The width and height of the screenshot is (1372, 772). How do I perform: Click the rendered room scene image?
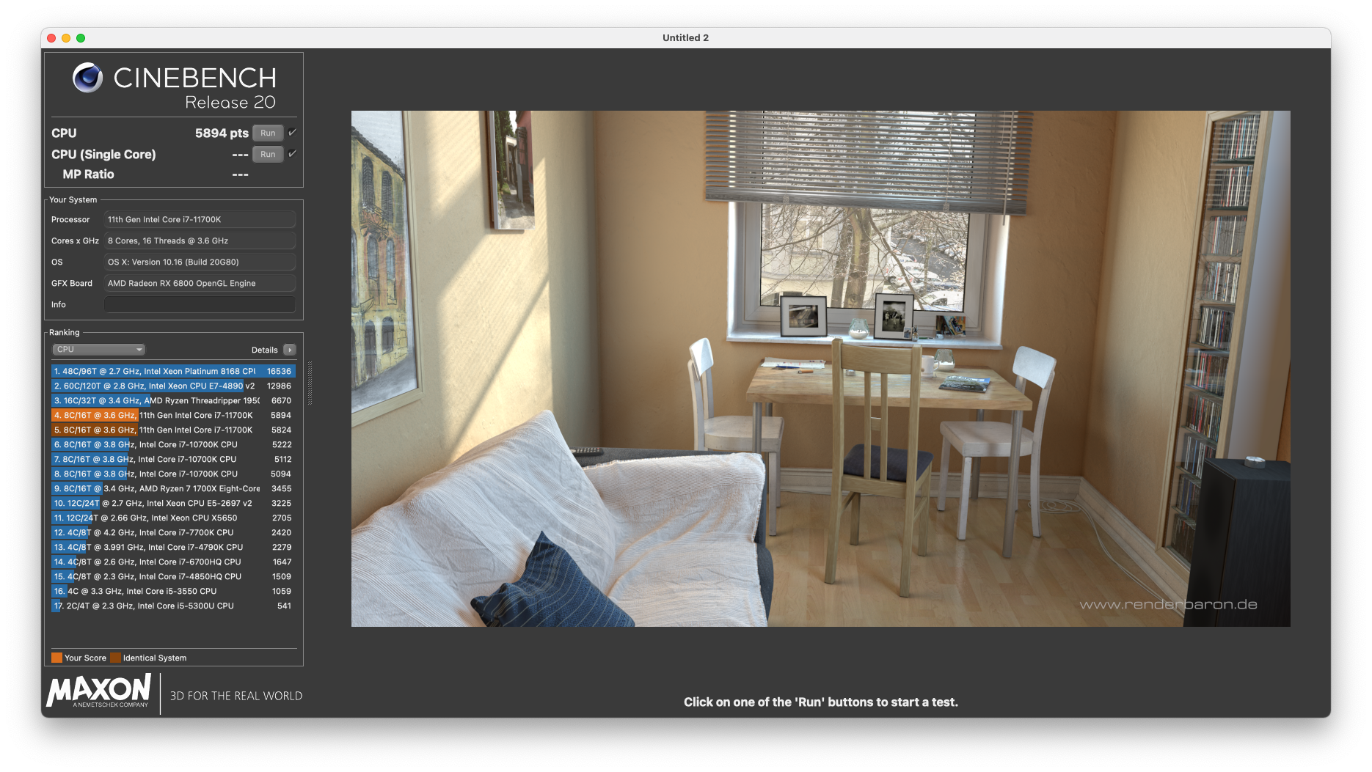pos(820,369)
